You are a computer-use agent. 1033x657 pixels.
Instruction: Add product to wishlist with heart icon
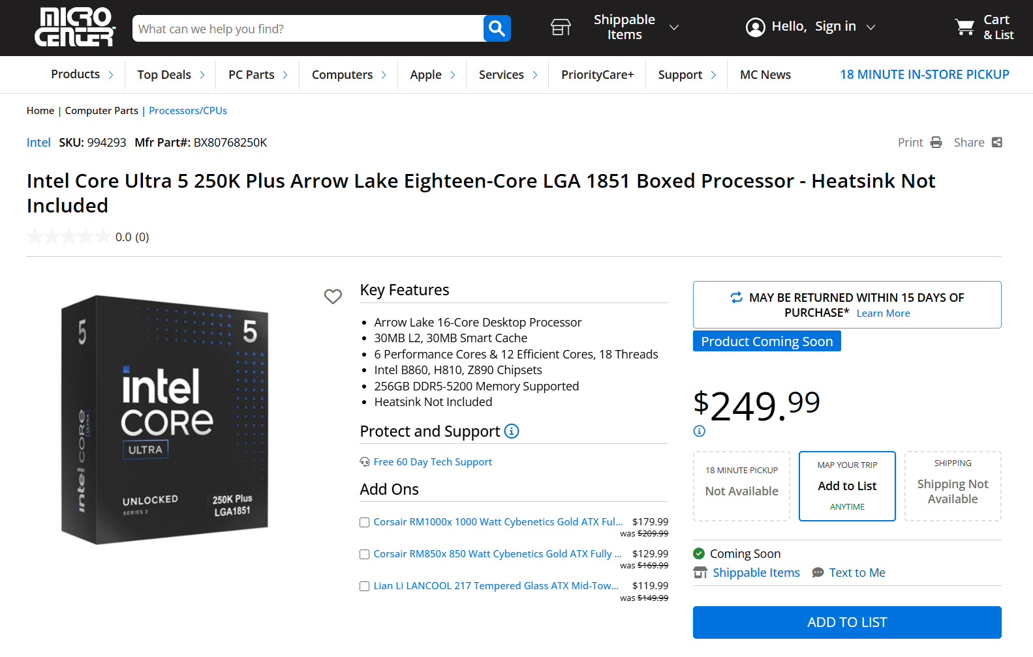click(x=333, y=297)
